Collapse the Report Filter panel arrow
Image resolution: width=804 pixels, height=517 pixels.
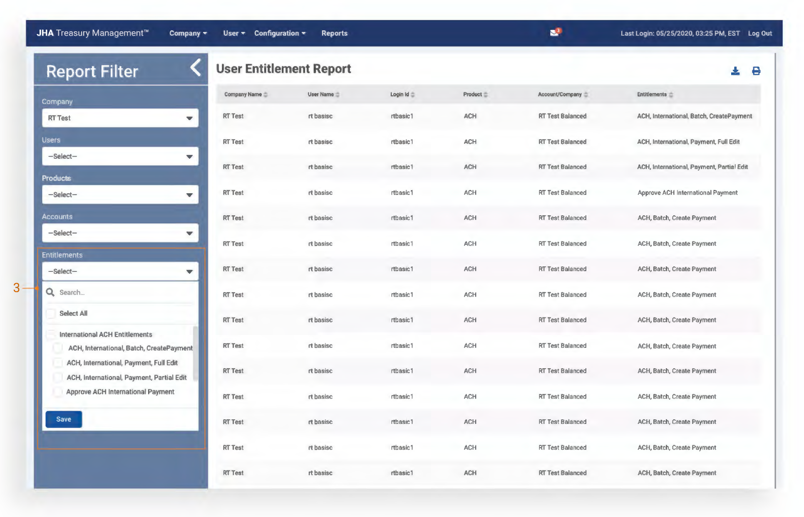[x=196, y=68]
